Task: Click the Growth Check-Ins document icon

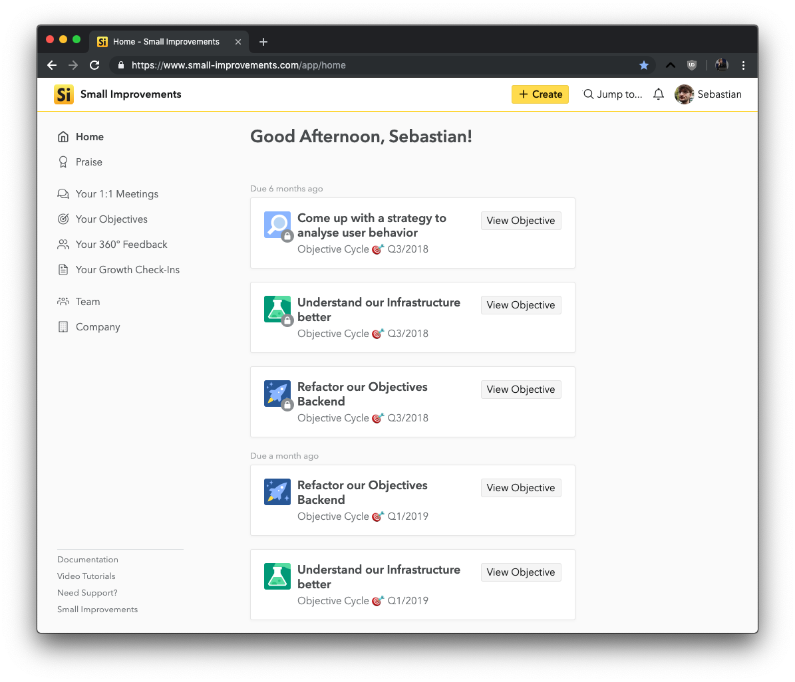Action: tap(63, 270)
